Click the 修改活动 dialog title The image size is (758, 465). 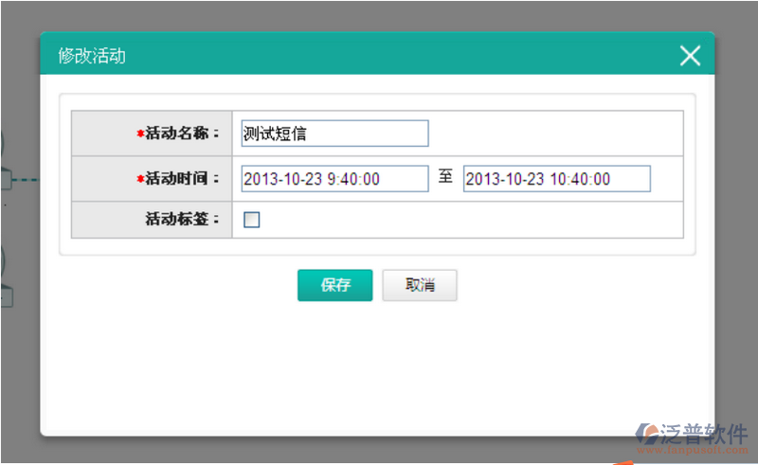pos(92,56)
